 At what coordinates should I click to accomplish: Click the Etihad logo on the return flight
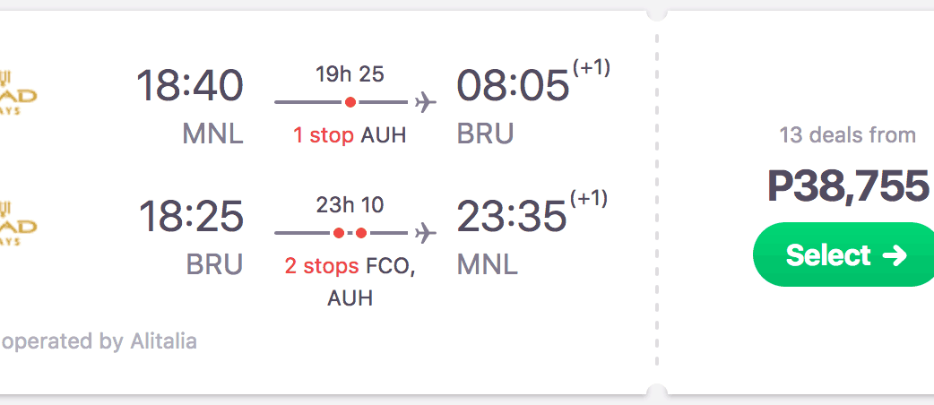pos(18,224)
